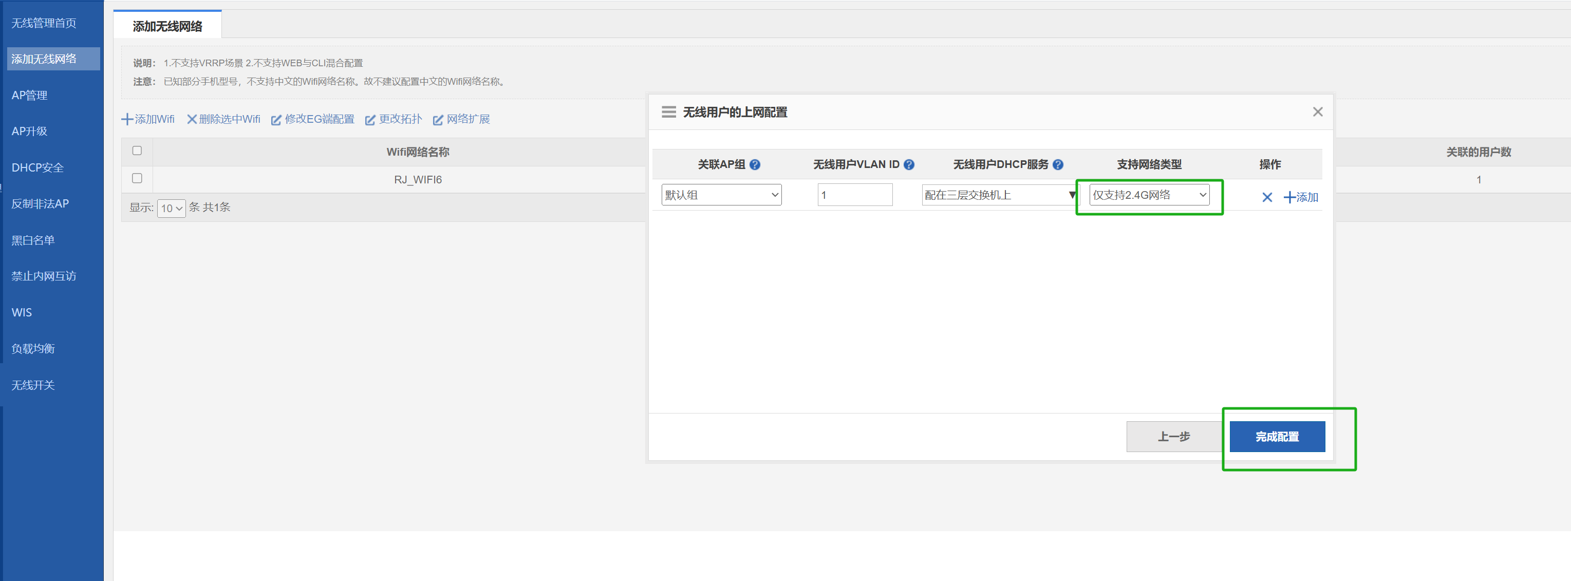
Task: Open the 默认组 AP group dropdown
Action: click(x=721, y=195)
